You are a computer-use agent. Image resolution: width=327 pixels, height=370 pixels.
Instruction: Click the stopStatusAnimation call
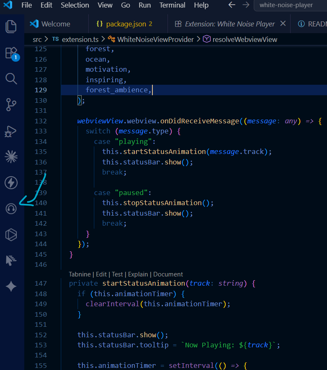[x=162, y=203]
